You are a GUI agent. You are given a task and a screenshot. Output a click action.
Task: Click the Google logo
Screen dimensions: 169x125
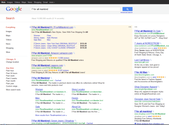tap(14, 9)
